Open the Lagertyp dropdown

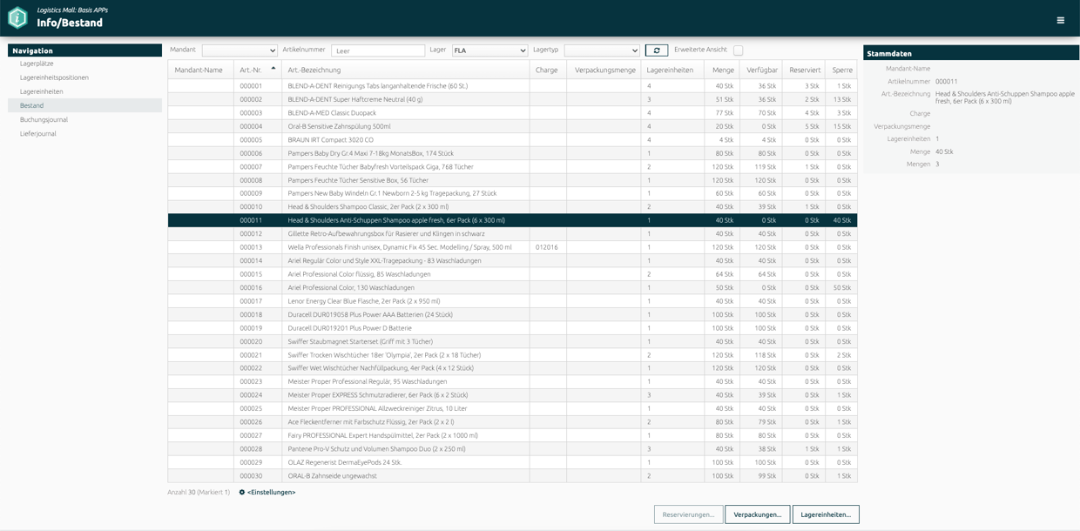pos(602,50)
